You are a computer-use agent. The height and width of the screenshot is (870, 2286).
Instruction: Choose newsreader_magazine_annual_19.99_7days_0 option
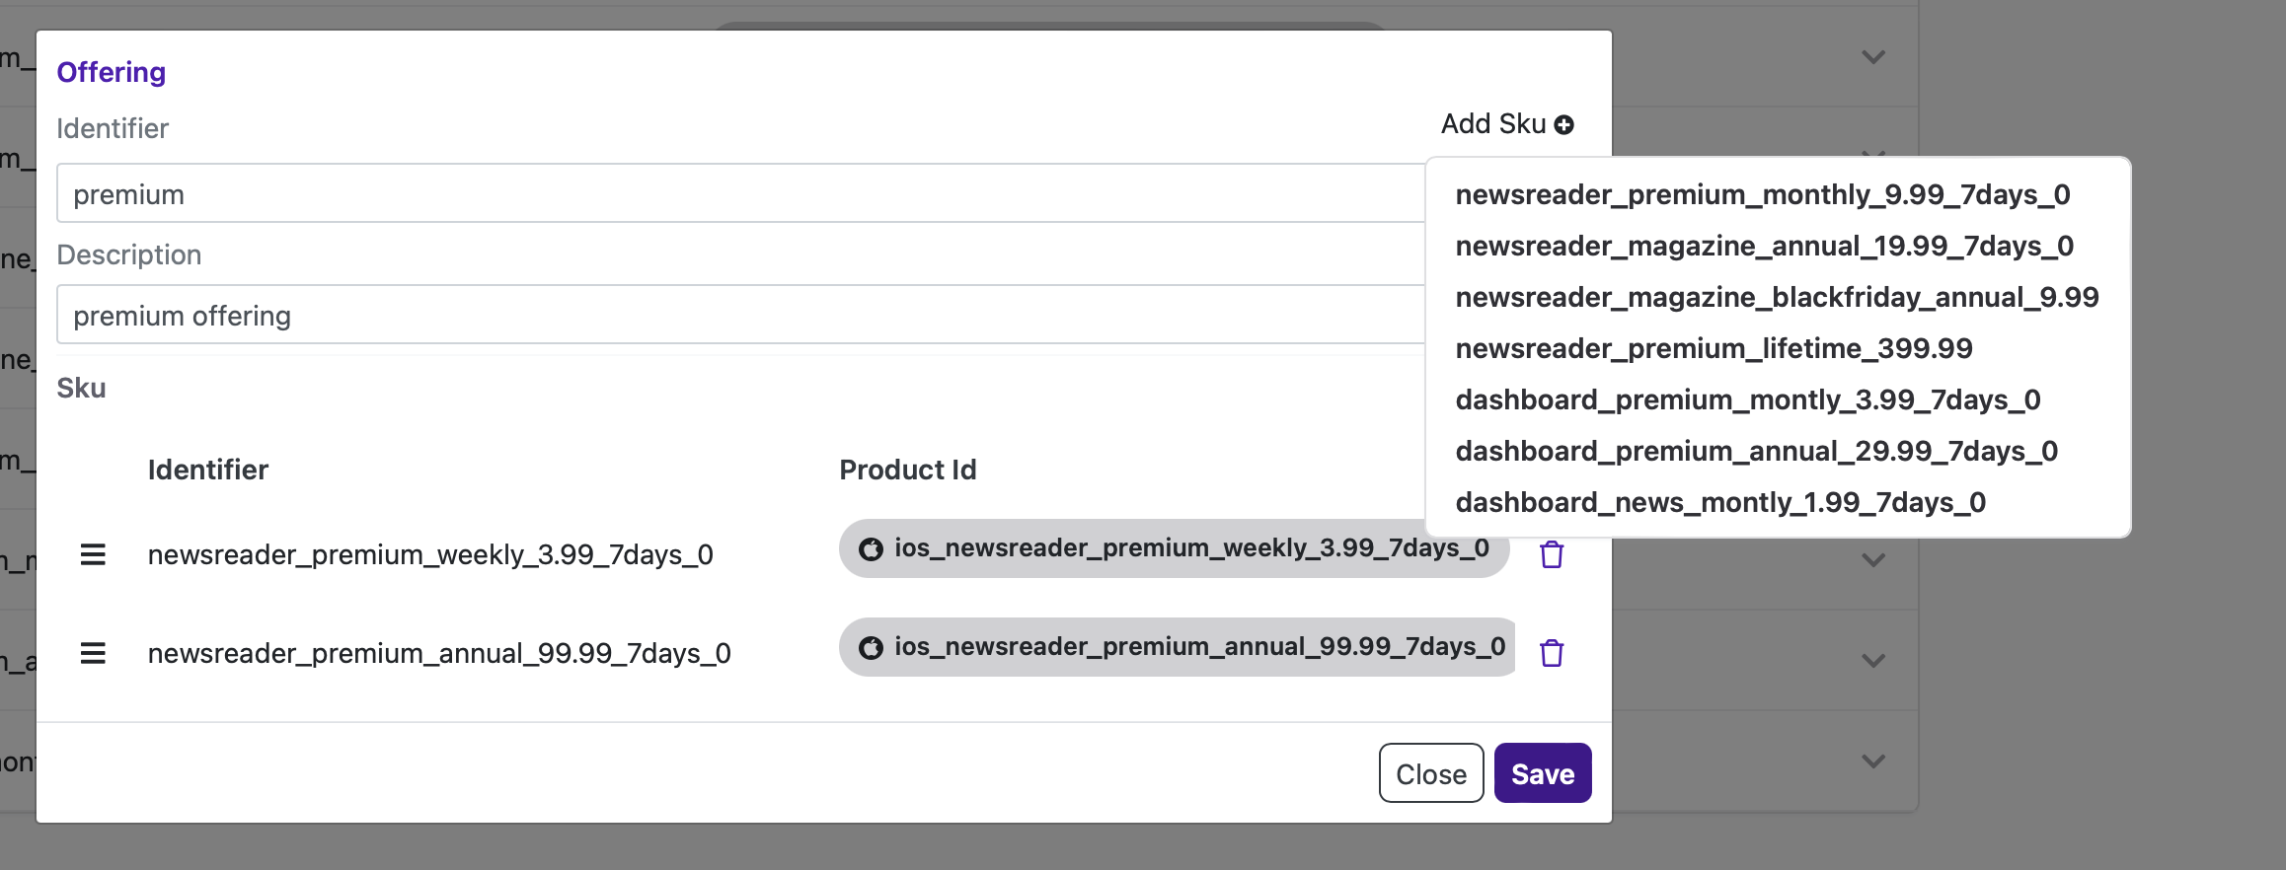1764,246
